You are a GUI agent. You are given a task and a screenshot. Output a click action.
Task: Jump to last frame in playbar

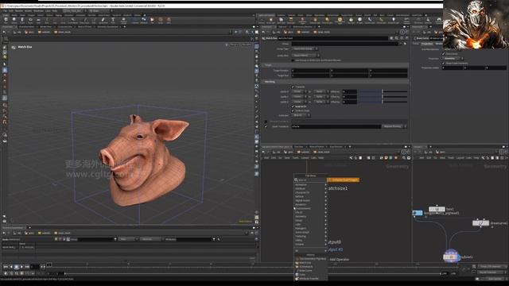27,267
